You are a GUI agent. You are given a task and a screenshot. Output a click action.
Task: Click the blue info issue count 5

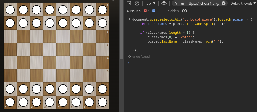coord(155,11)
